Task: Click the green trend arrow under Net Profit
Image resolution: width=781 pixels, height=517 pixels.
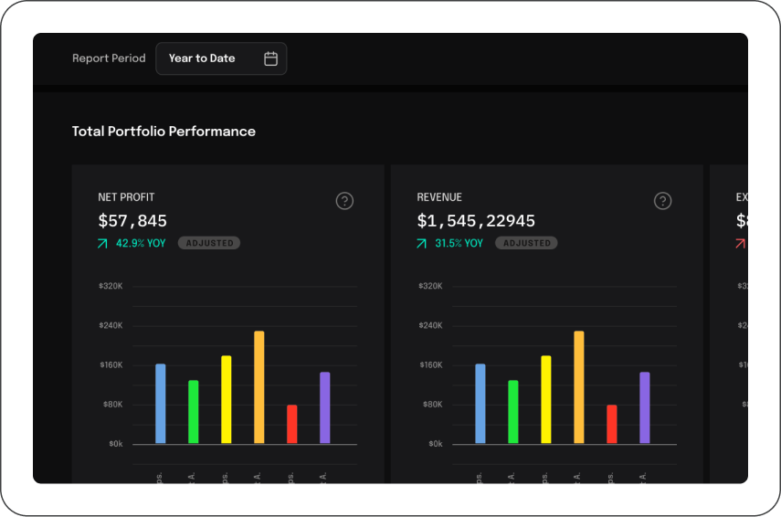Action: point(102,244)
